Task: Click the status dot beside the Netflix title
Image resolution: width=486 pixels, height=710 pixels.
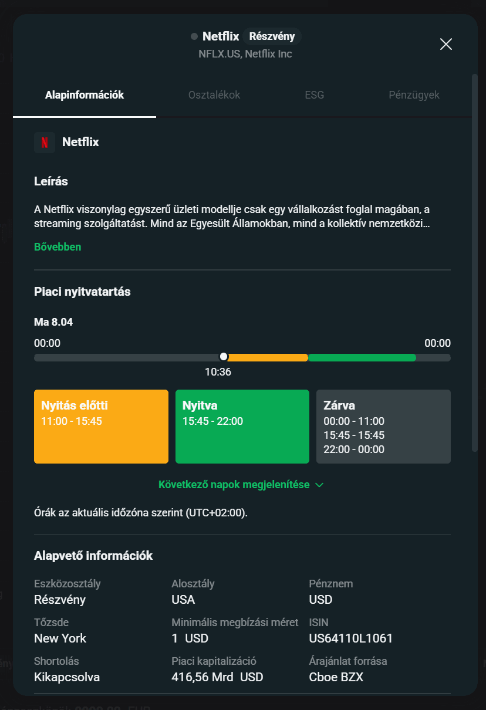Action: (194, 36)
